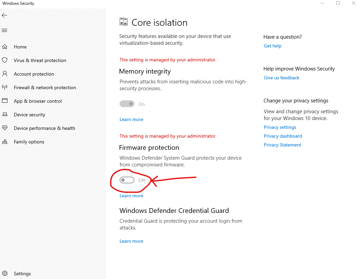
Task: Click Learn more under Memory integrity
Action: (x=131, y=119)
